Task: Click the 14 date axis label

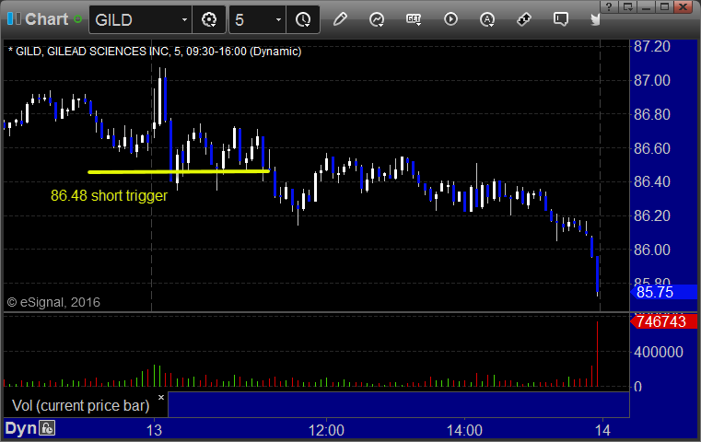Action: [x=602, y=430]
